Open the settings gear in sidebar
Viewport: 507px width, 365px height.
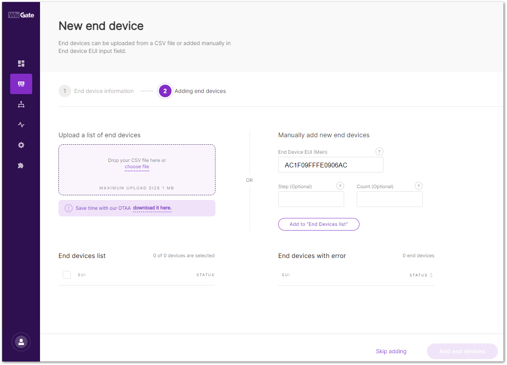click(x=21, y=145)
